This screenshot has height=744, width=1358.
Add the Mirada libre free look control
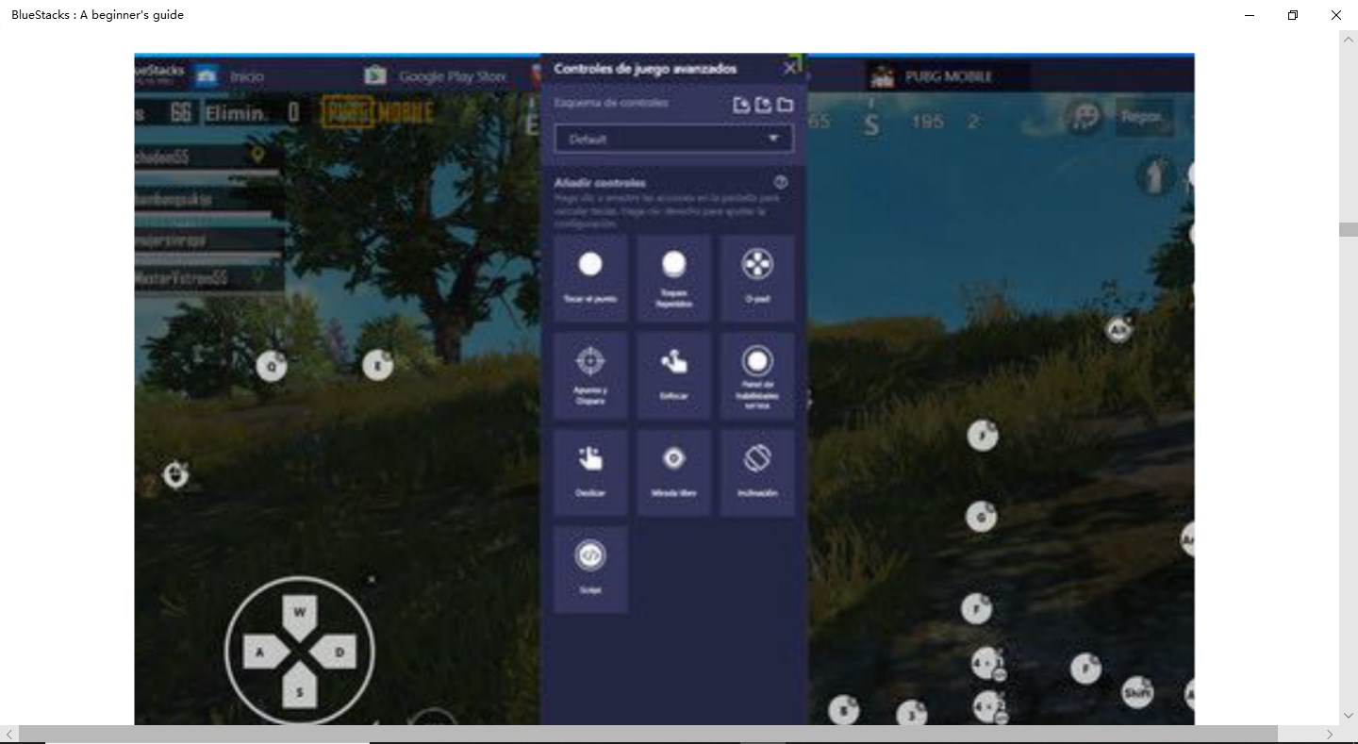pyautogui.click(x=673, y=472)
